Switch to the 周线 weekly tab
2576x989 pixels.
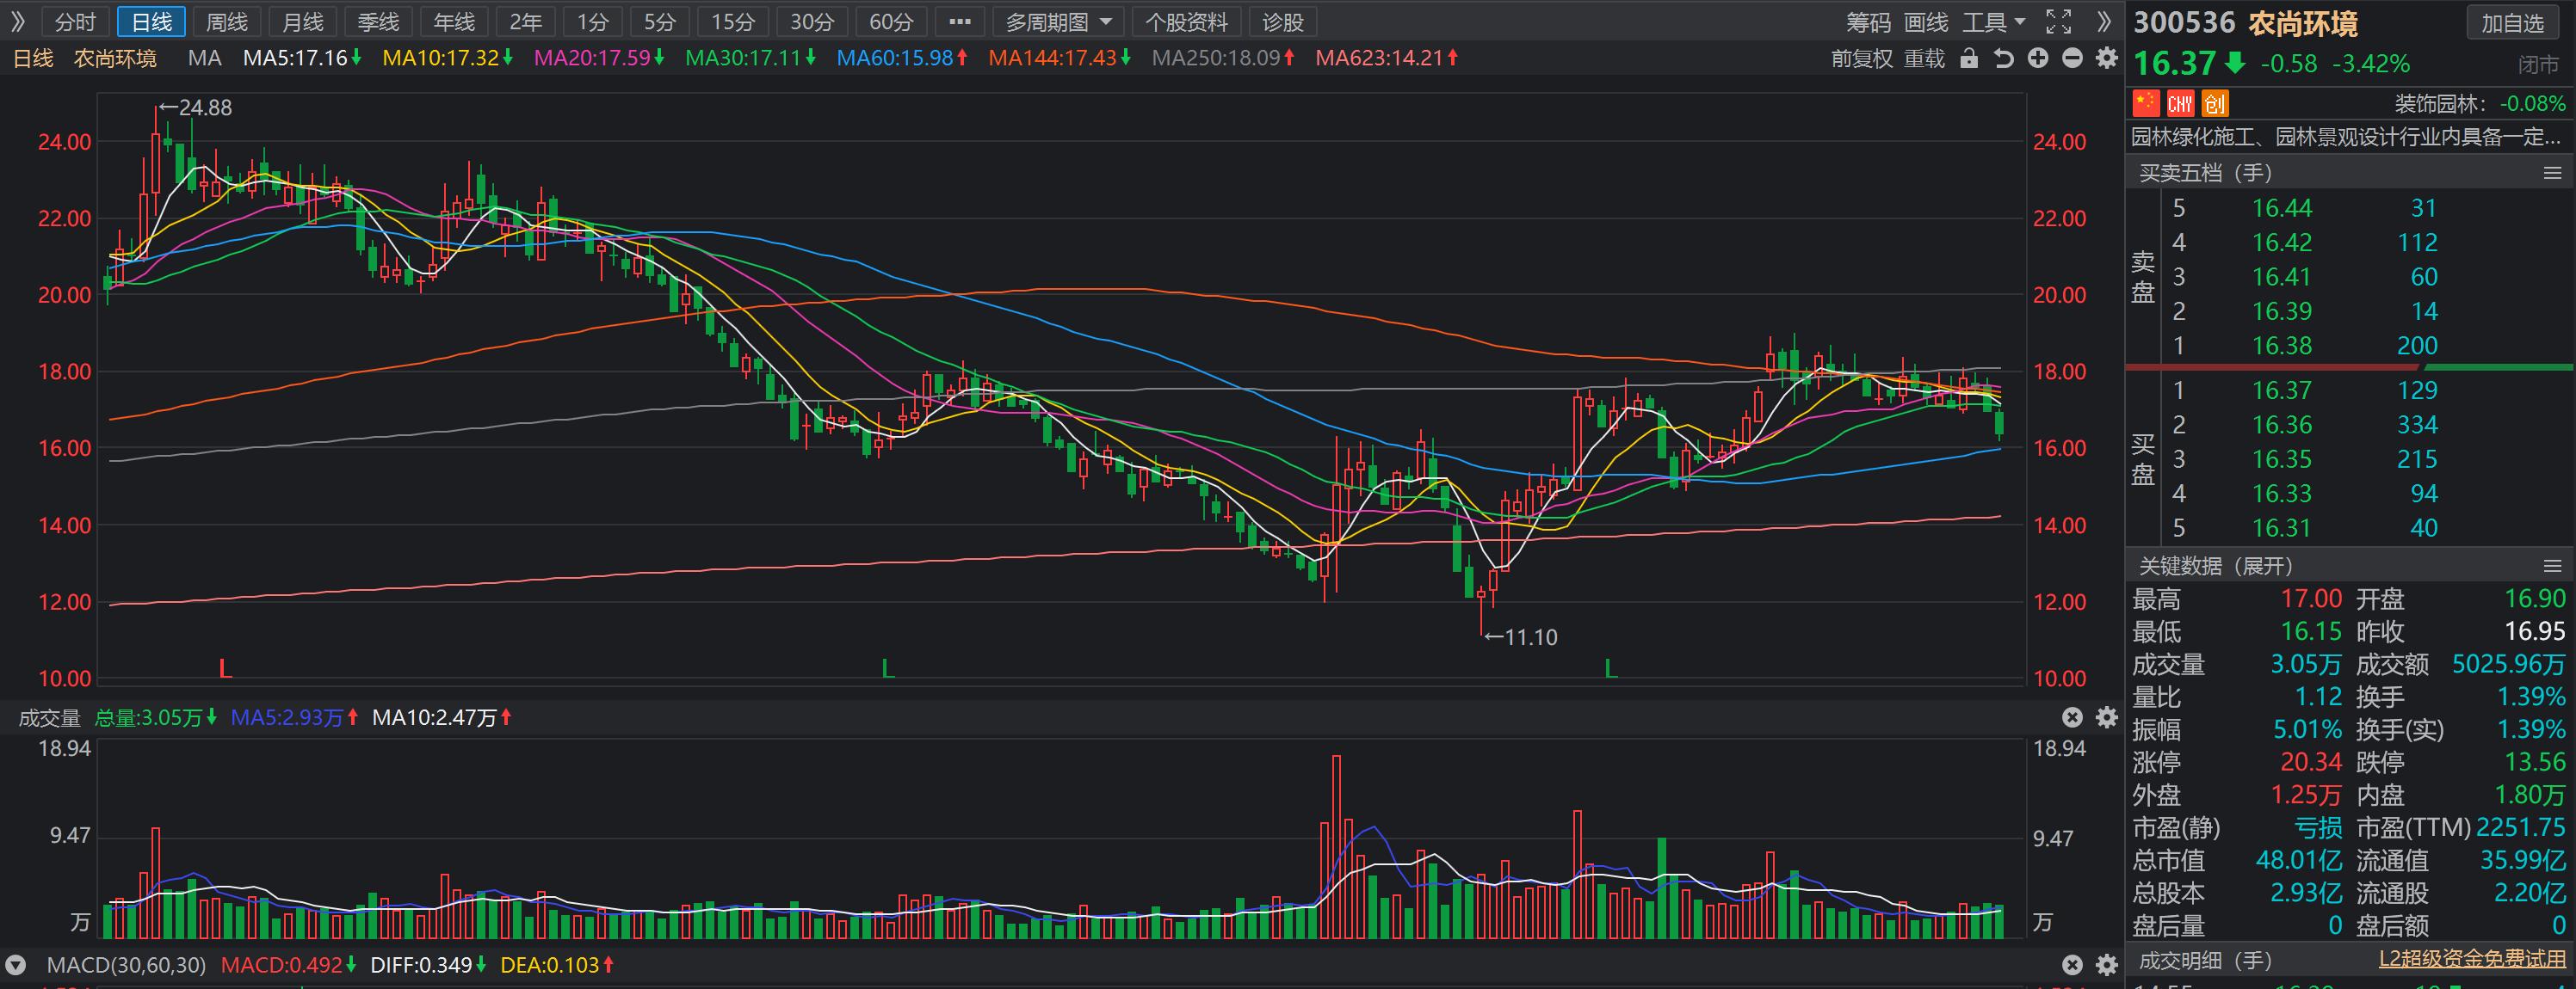pos(227,22)
